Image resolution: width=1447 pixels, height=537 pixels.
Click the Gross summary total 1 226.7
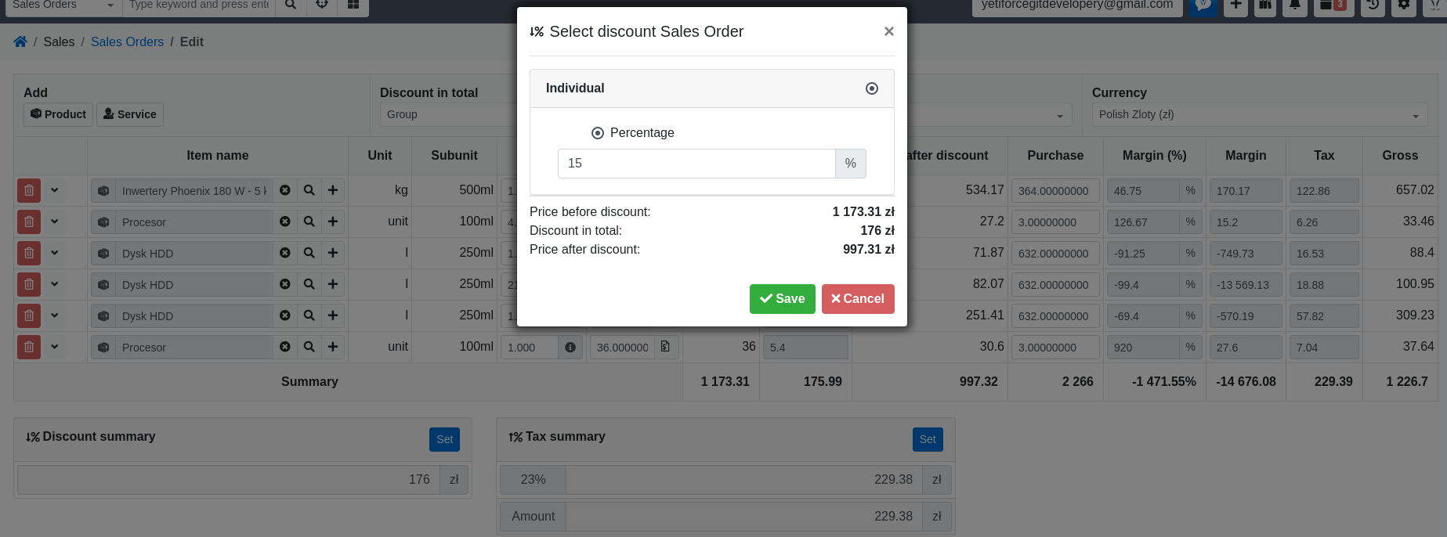pyautogui.click(x=1406, y=382)
